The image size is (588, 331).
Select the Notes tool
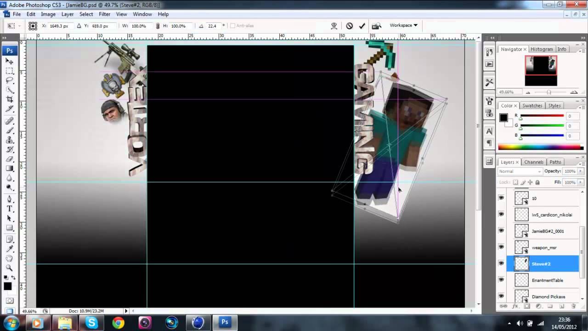pos(9,240)
